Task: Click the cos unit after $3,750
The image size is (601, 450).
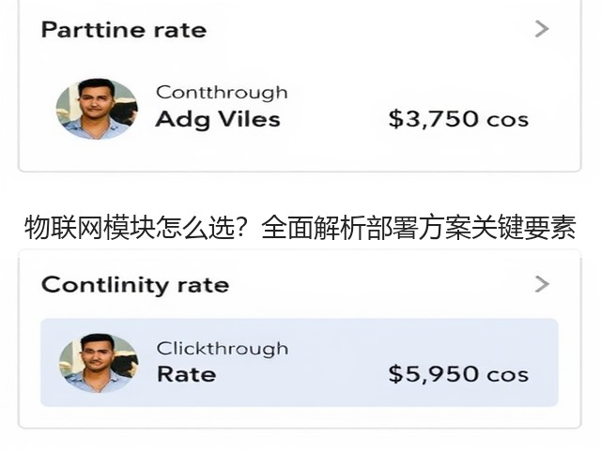Action: pyautogui.click(x=507, y=120)
